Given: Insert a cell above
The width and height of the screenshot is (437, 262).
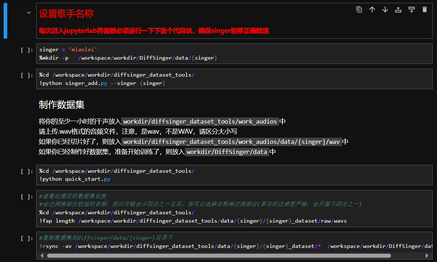Looking at the screenshot, I should [398, 10].
